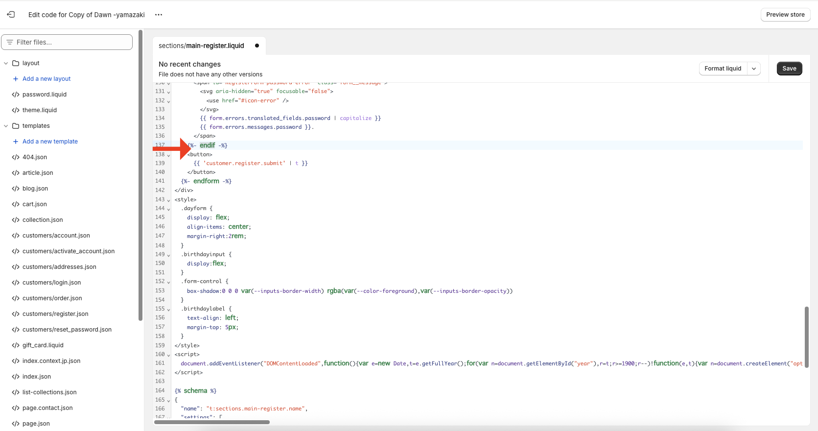The image size is (818, 431).
Task: Open index.json file
Action: (x=37, y=377)
